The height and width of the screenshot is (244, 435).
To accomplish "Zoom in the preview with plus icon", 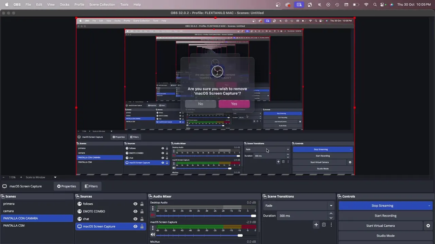I will coord(21,177).
